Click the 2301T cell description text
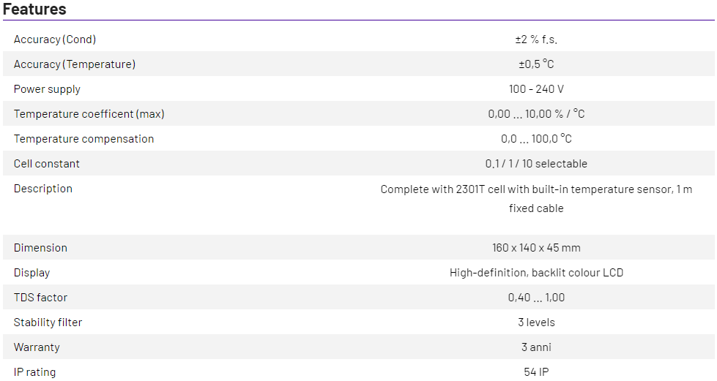Viewport: 717px width, 381px height. tap(536, 189)
